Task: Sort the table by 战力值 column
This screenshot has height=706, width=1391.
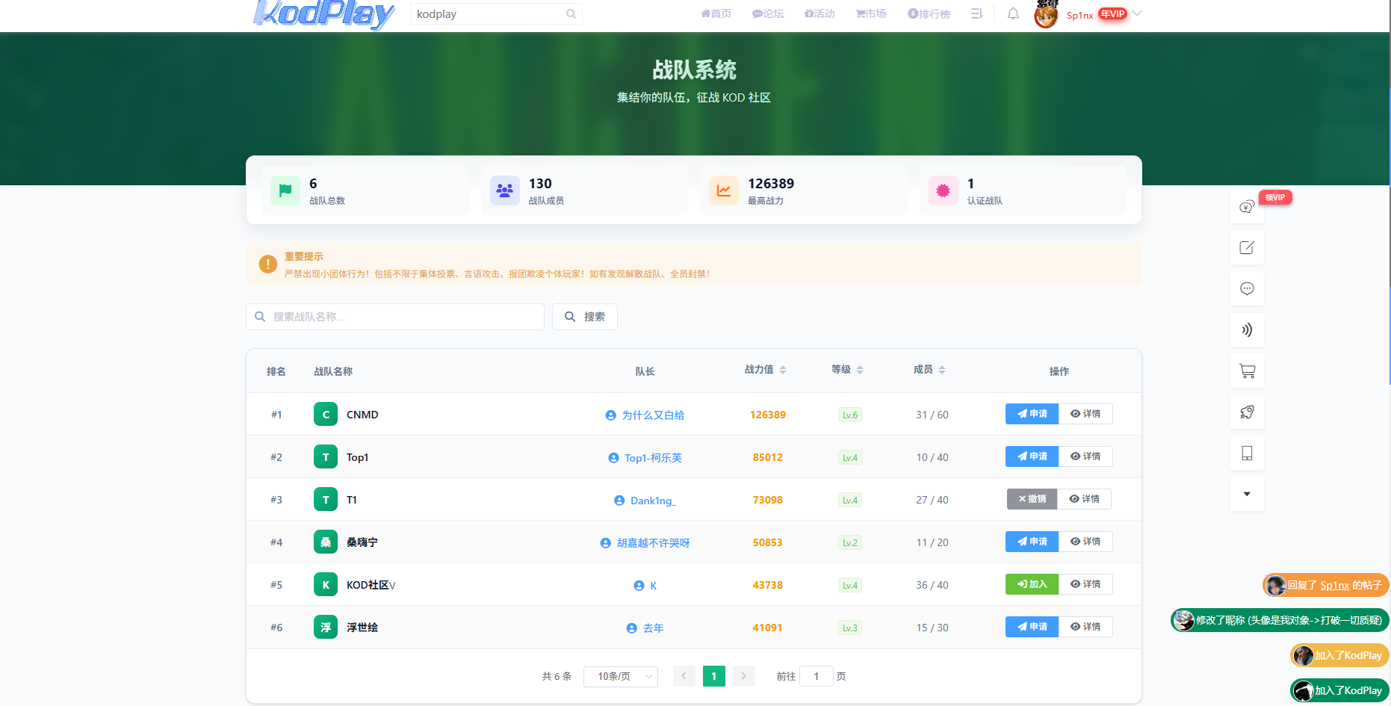Action: point(766,370)
